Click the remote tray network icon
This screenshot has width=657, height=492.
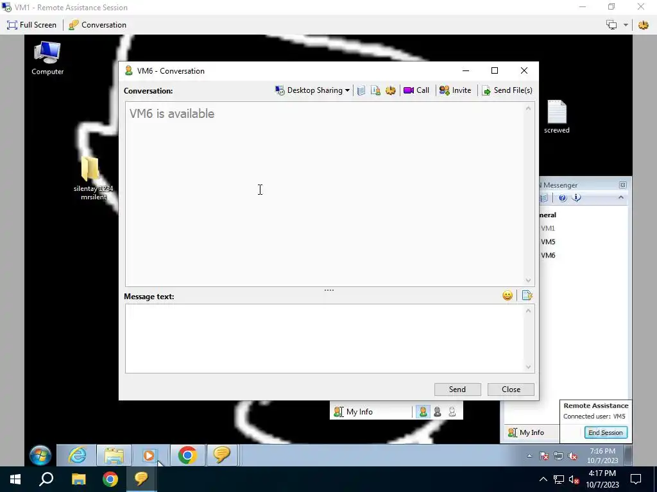pyautogui.click(x=559, y=456)
